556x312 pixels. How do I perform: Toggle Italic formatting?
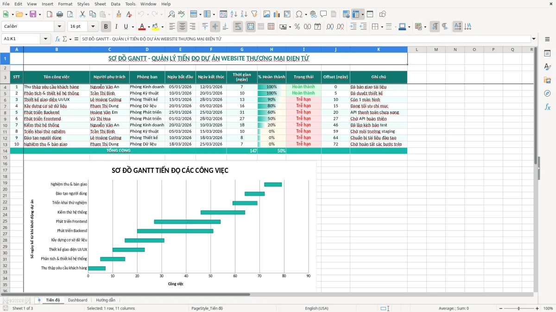click(116, 27)
